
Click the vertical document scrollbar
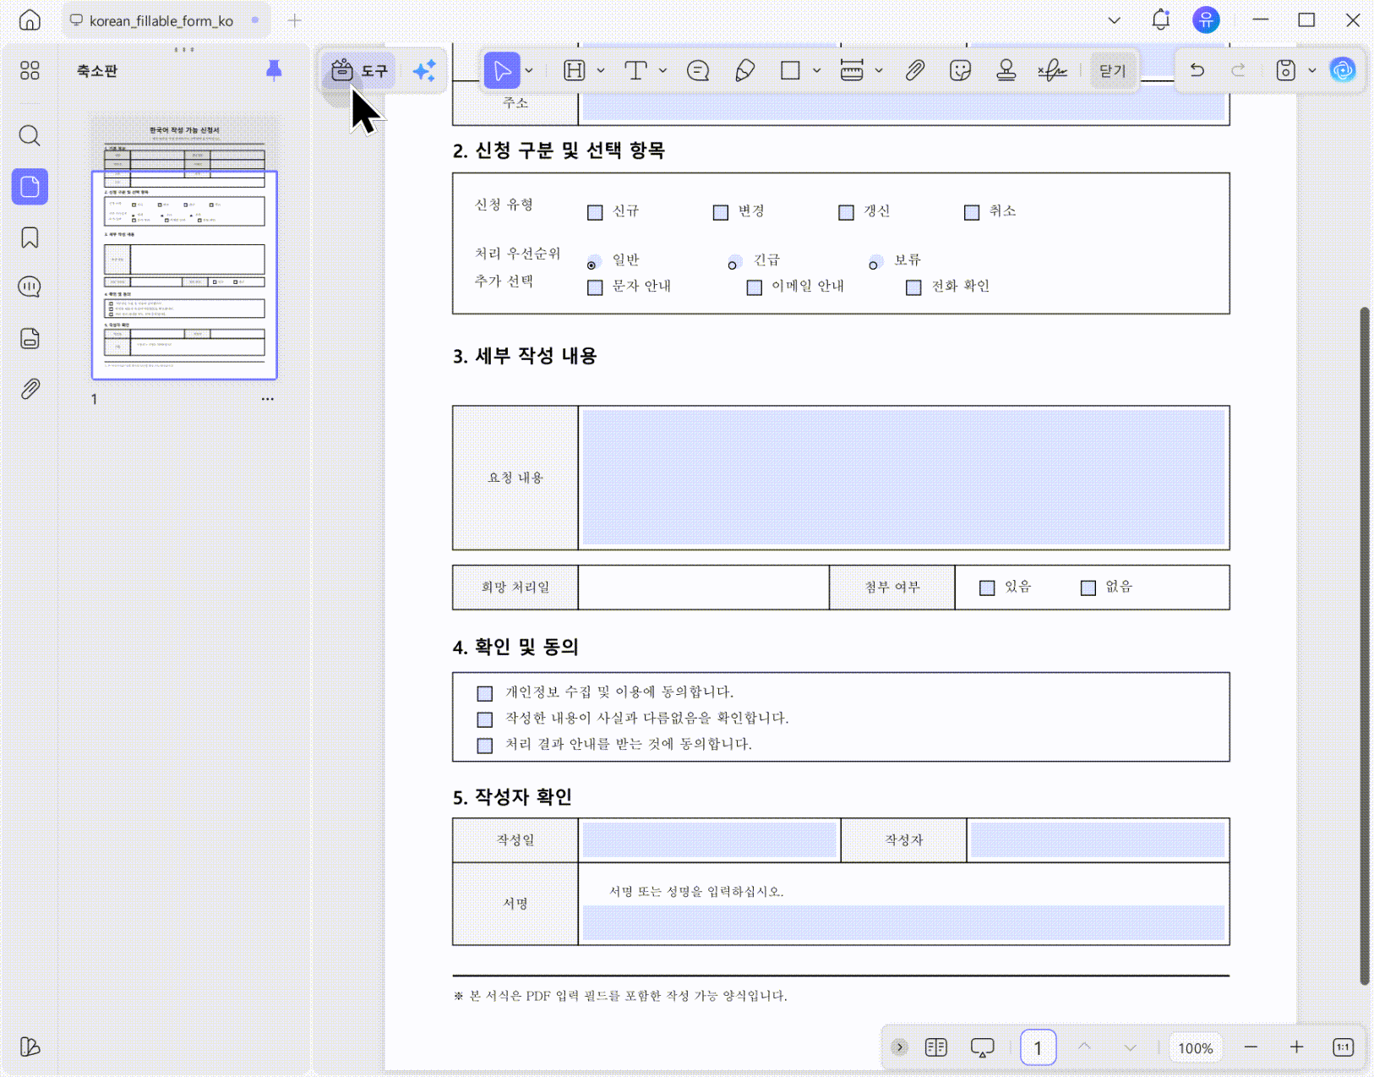point(1364,646)
